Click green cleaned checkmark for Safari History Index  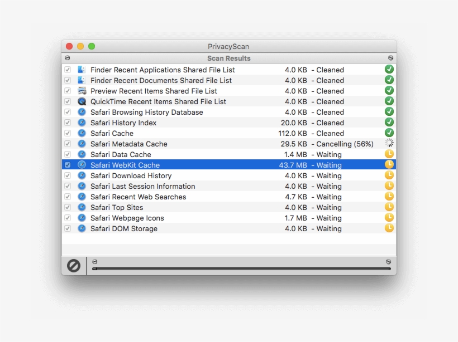click(x=389, y=123)
